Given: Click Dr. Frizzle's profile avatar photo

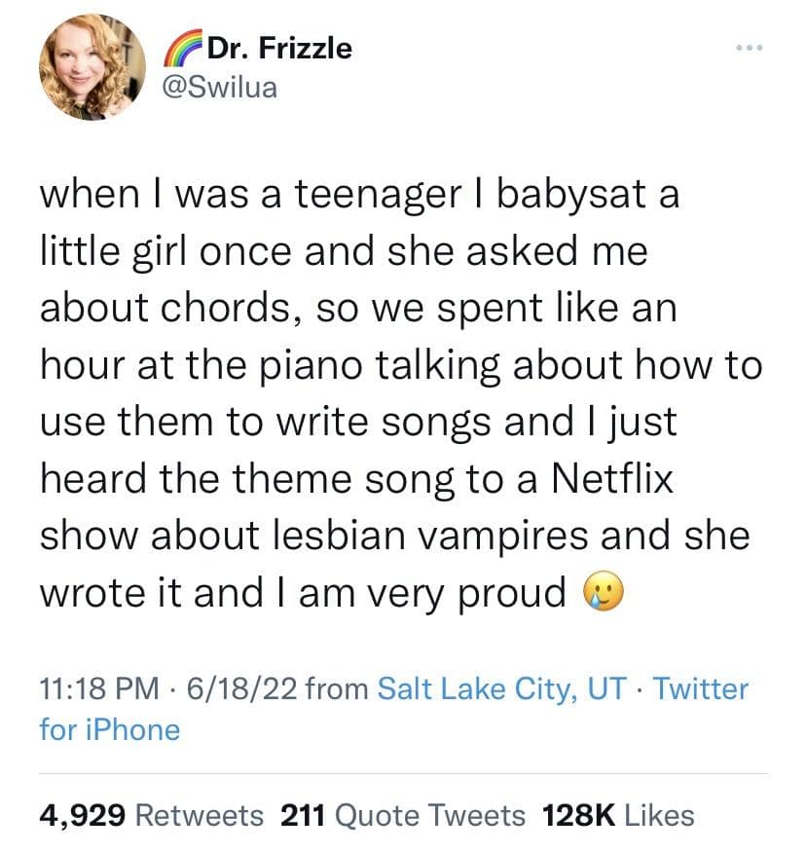Looking at the screenshot, I should pyautogui.click(x=92, y=67).
